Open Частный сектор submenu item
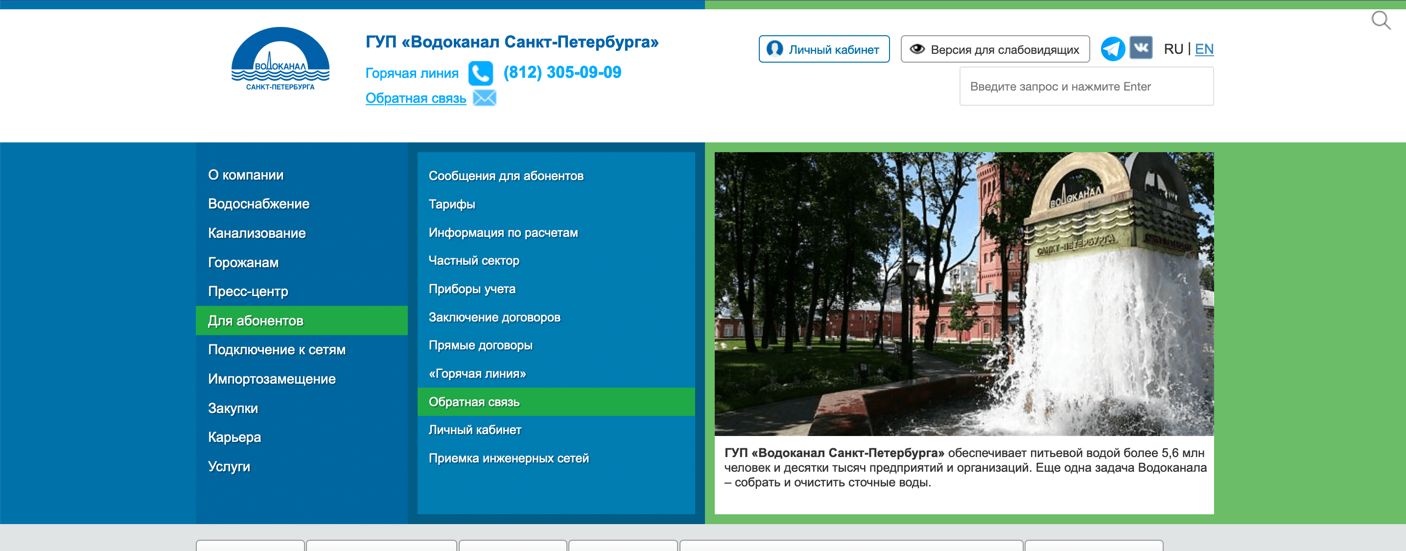 click(x=473, y=260)
